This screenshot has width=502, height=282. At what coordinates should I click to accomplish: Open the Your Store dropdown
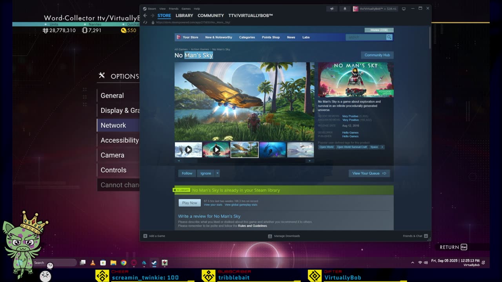[x=190, y=37]
